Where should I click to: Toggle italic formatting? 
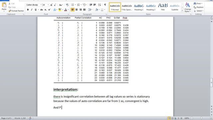[x=32, y=10]
